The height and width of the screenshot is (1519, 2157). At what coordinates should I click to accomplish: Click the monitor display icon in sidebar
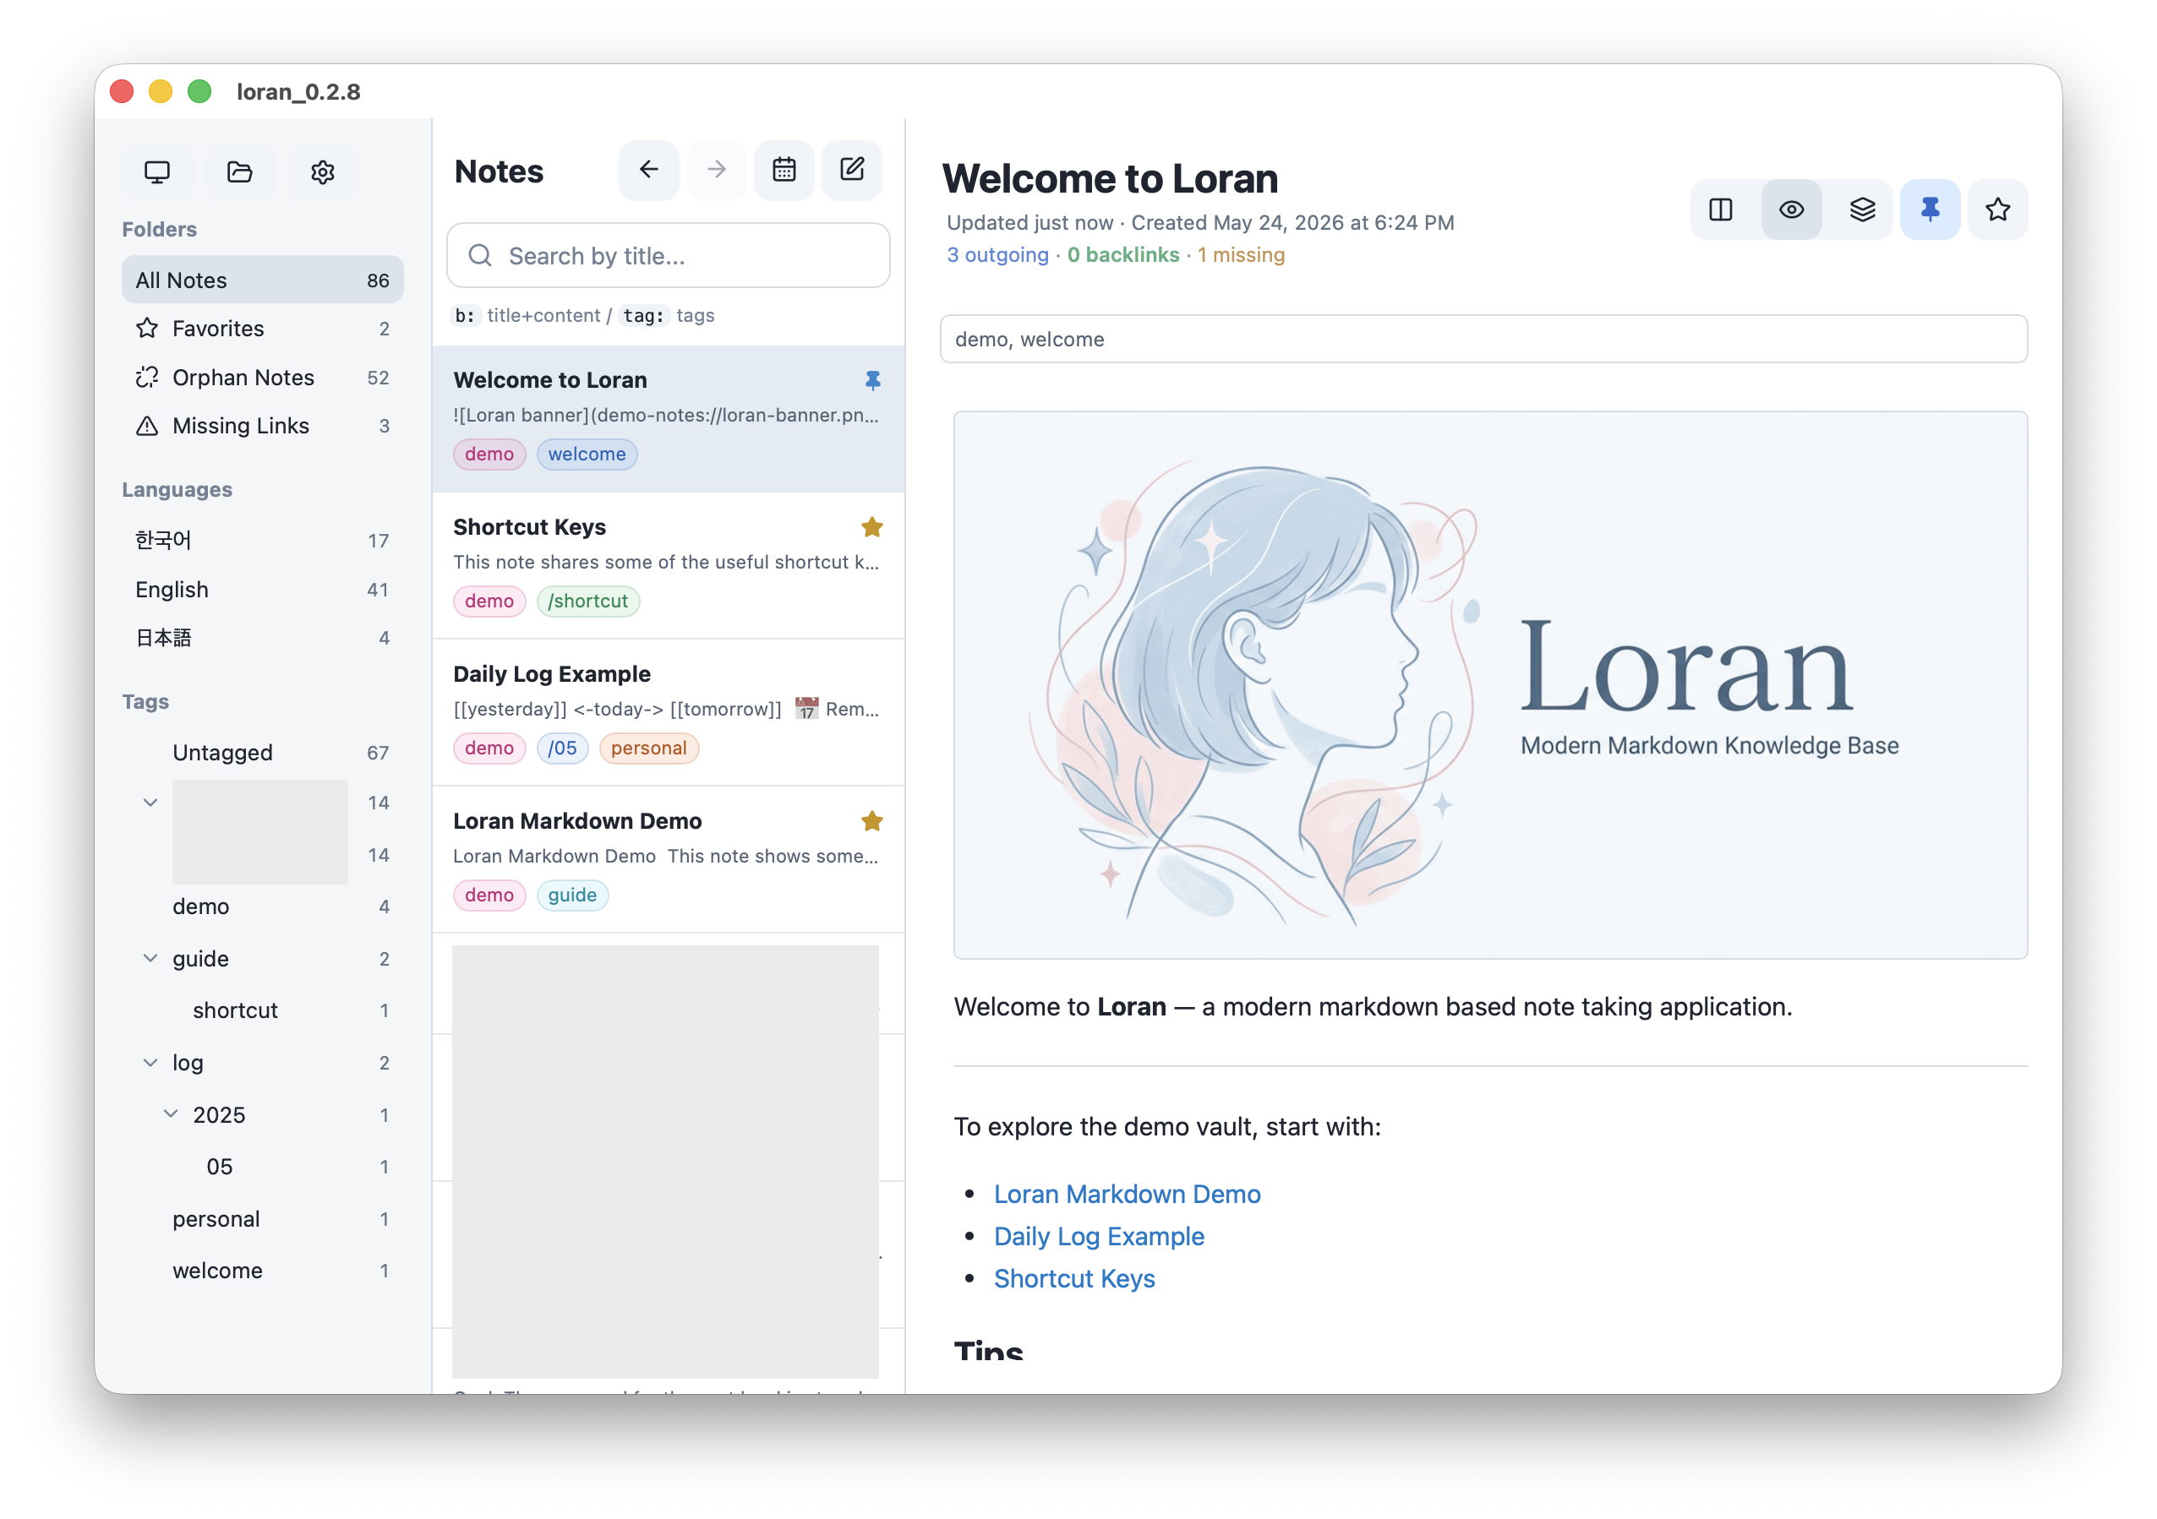click(157, 171)
